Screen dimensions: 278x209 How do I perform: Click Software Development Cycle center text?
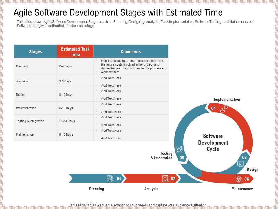213,143
